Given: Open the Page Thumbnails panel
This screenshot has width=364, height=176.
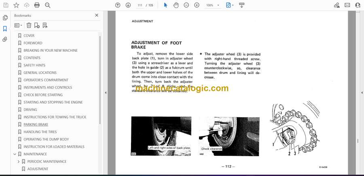Looking at the screenshot, I should coord(5,18).
